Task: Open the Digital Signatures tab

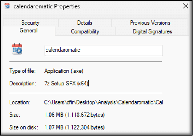Action: click(152, 31)
